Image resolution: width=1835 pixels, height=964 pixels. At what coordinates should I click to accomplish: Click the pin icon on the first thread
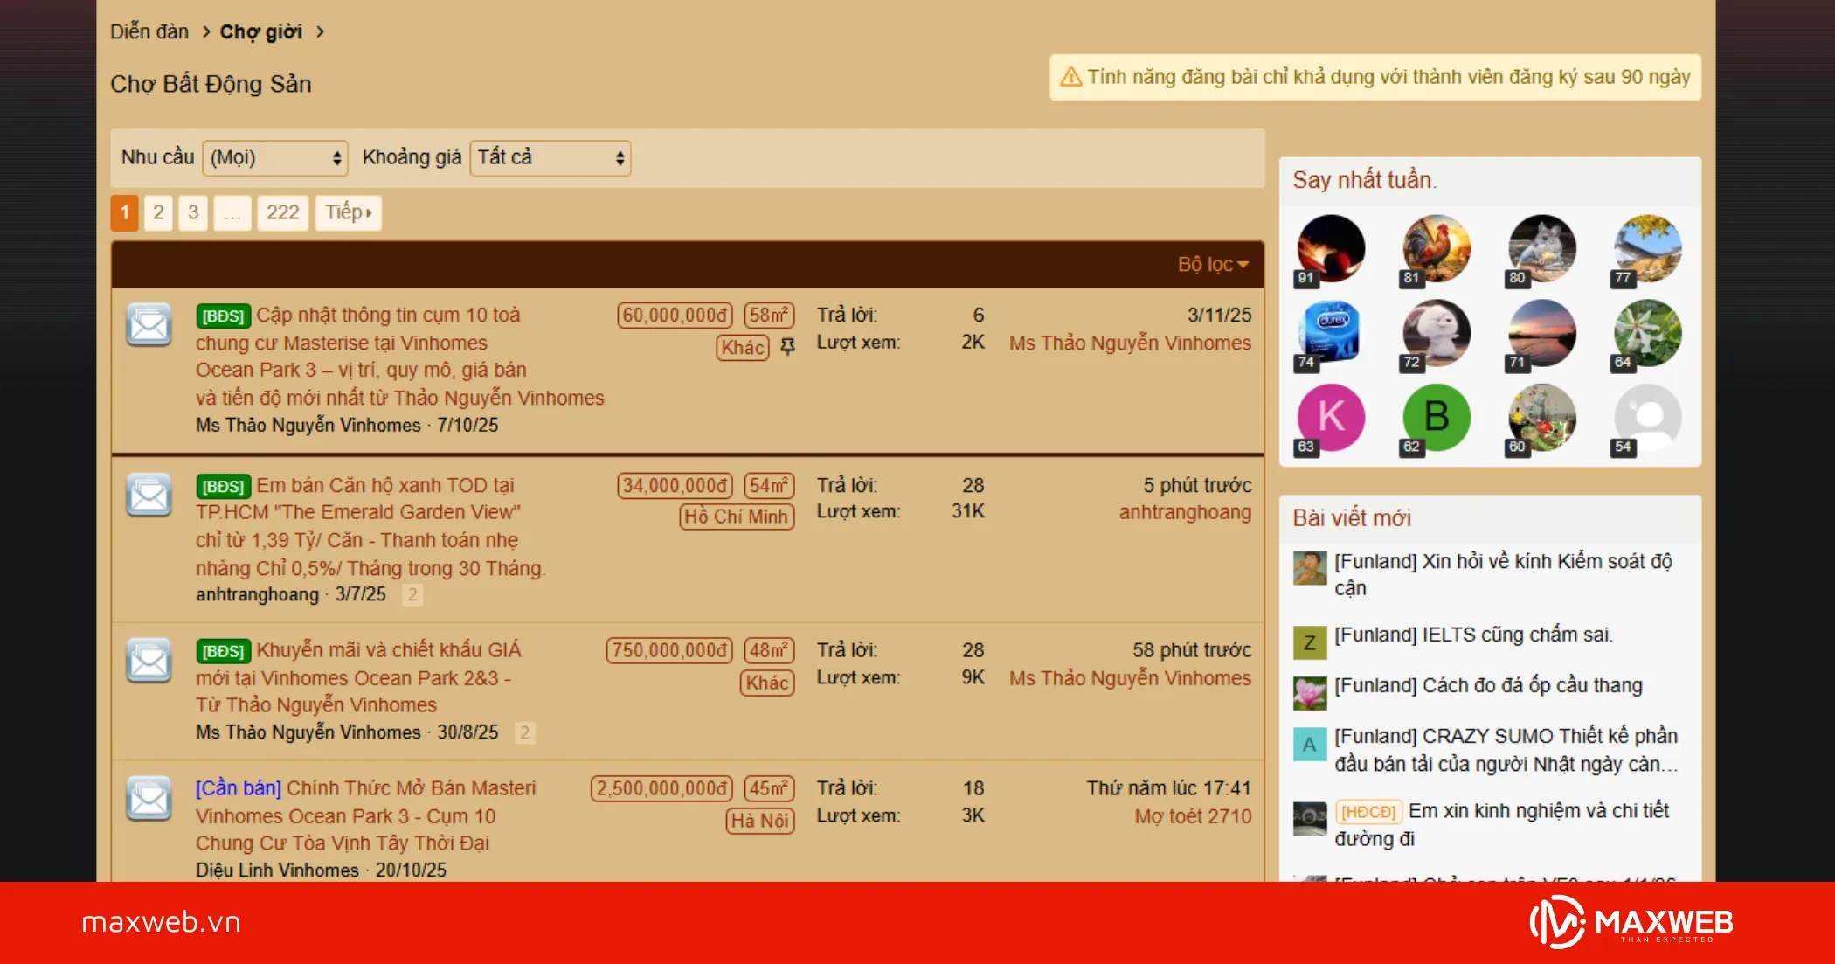click(787, 347)
